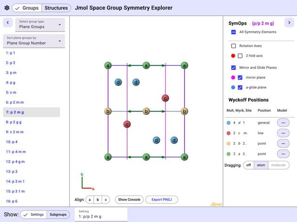Select plane group 12: p 4 g m

click(15, 162)
